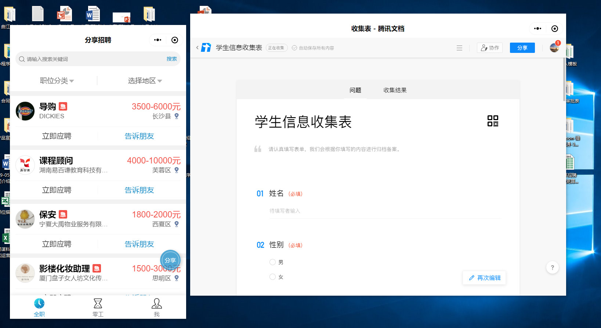
Task: Click the 收集表 window vertical scrollbar
Action: tap(564, 79)
